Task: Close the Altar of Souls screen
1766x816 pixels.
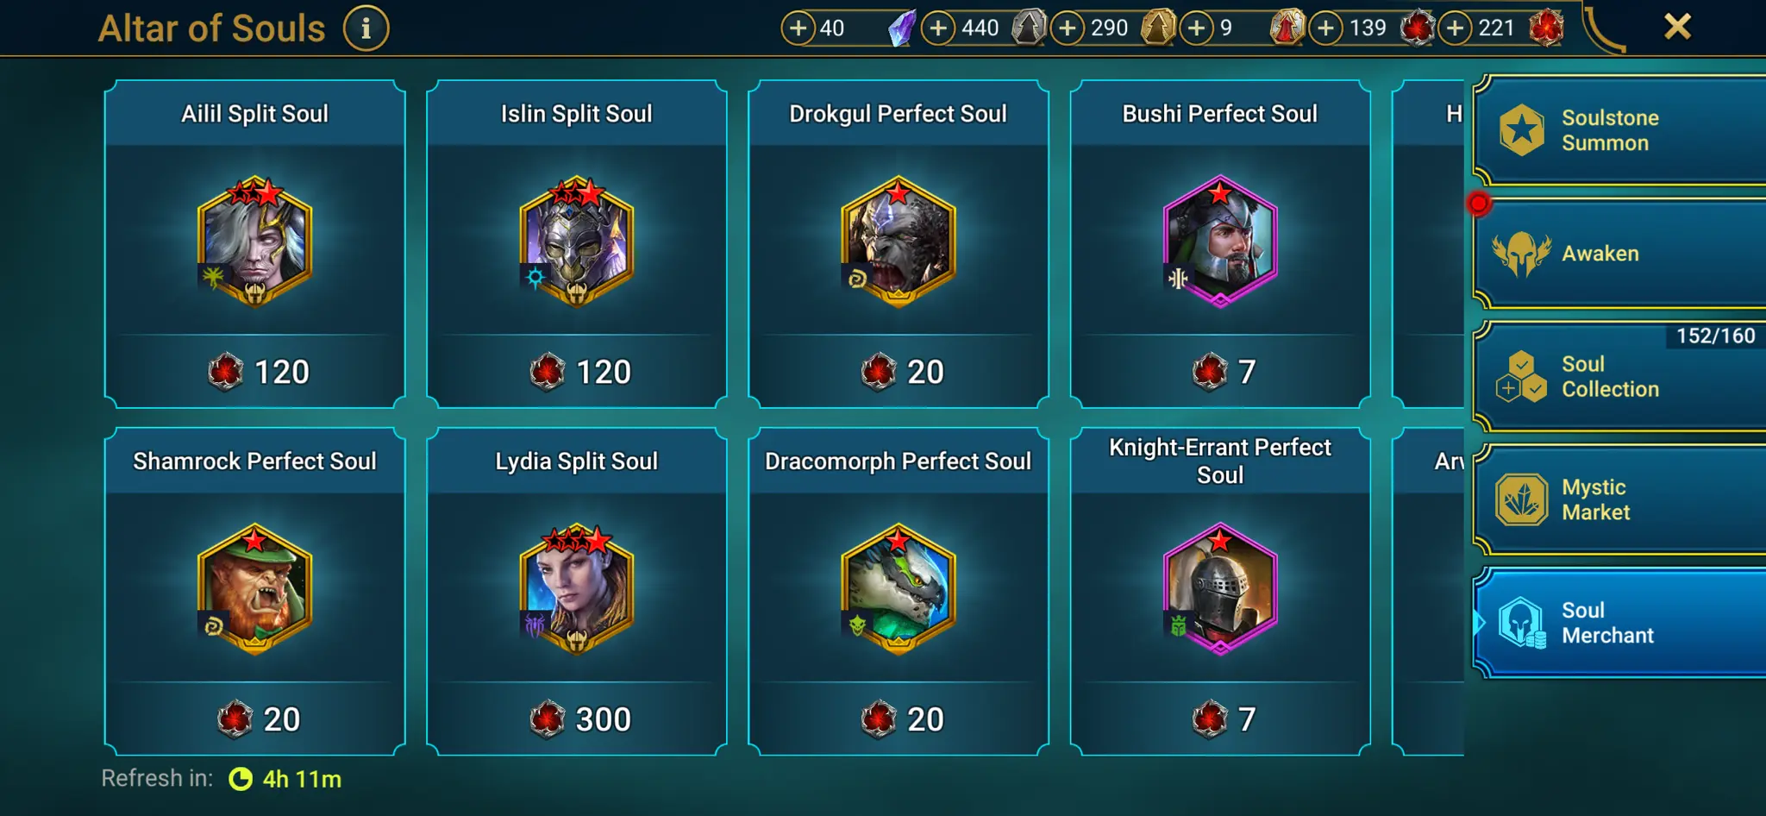Action: coord(1677,27)
